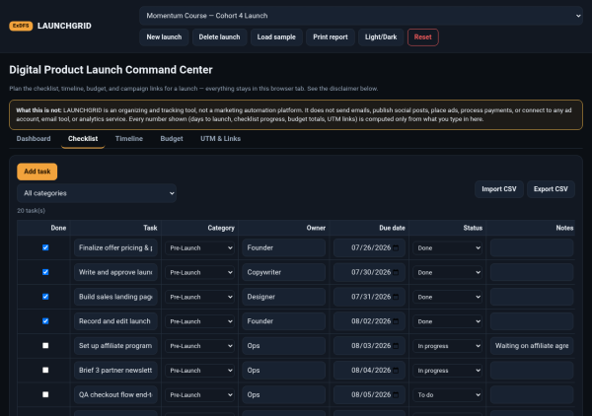This screenshot has height=416, width=592.
Task: Open calendar picker for 08/03/2026 due date
Action: coord(396,346)
